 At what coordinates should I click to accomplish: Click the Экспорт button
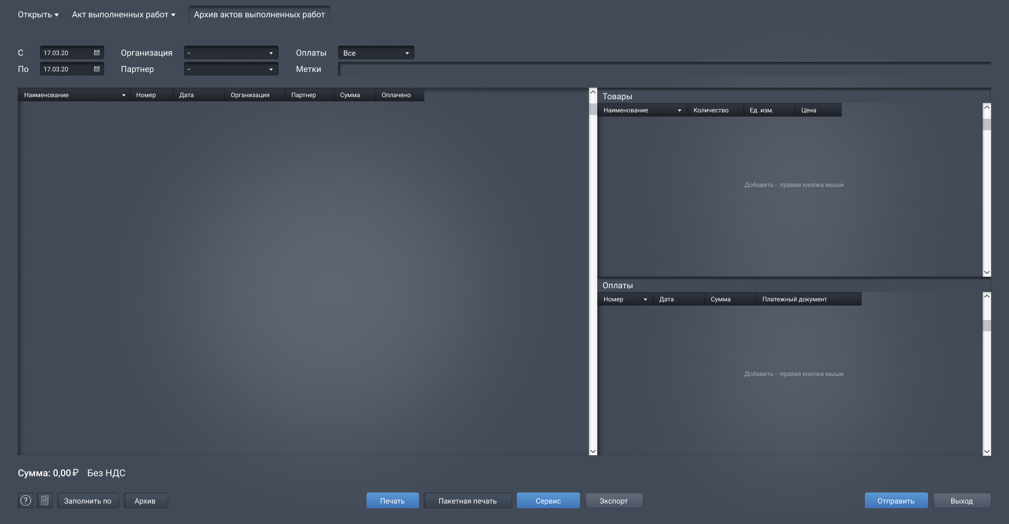[x=613, y=500]
